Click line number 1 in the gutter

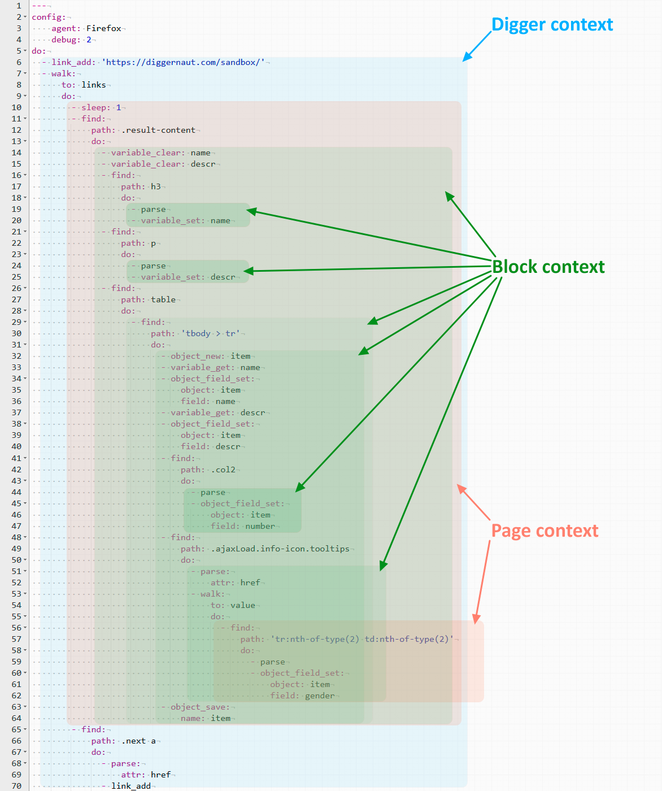point(19,6)
